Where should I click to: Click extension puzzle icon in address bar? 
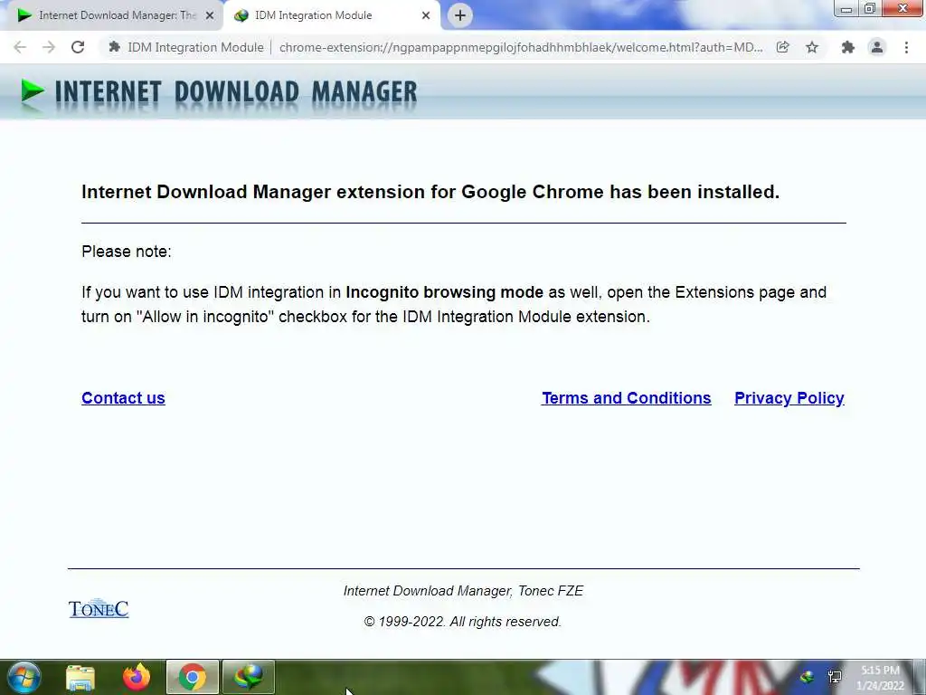coord(115,47)
